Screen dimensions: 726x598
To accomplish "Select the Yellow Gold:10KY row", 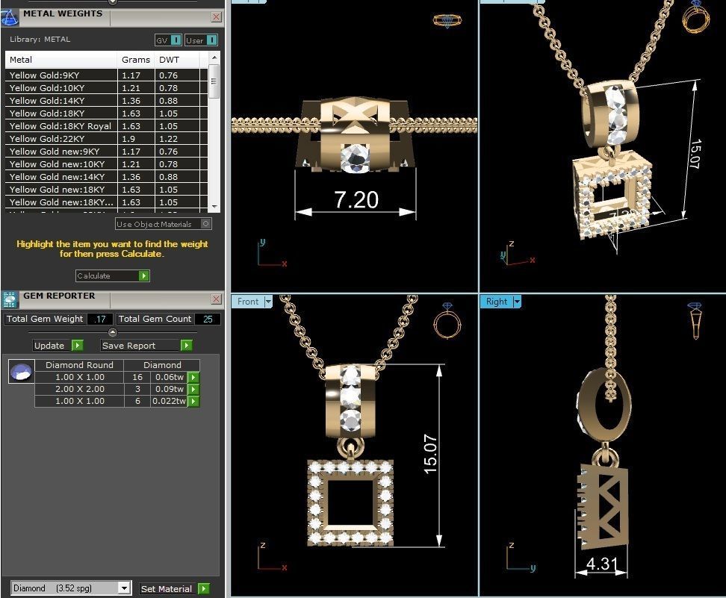I will click(107, 88).
